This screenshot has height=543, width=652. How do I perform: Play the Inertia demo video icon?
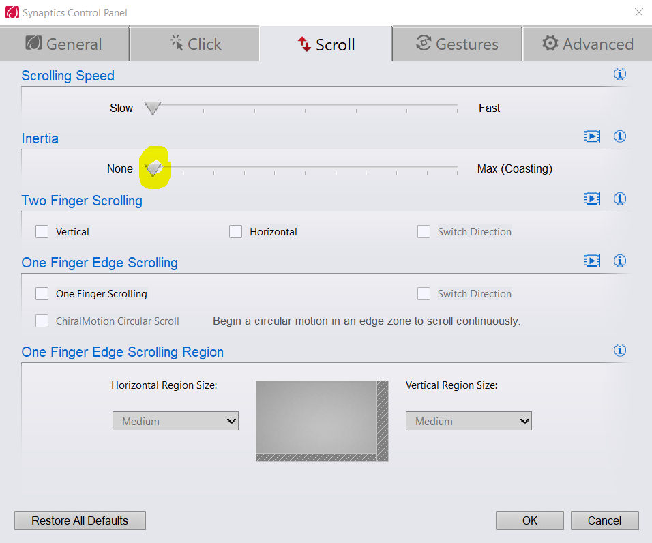(x=592, y=136)
